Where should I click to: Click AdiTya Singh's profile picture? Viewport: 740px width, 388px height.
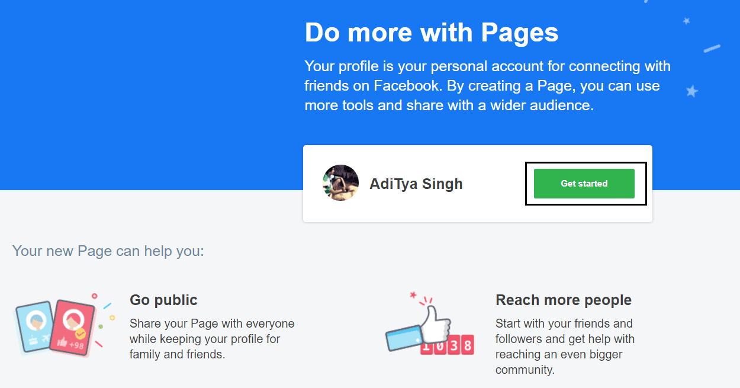tap(341, 183)
